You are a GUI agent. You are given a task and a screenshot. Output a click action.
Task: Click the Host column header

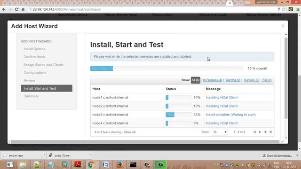pos(96,89)
